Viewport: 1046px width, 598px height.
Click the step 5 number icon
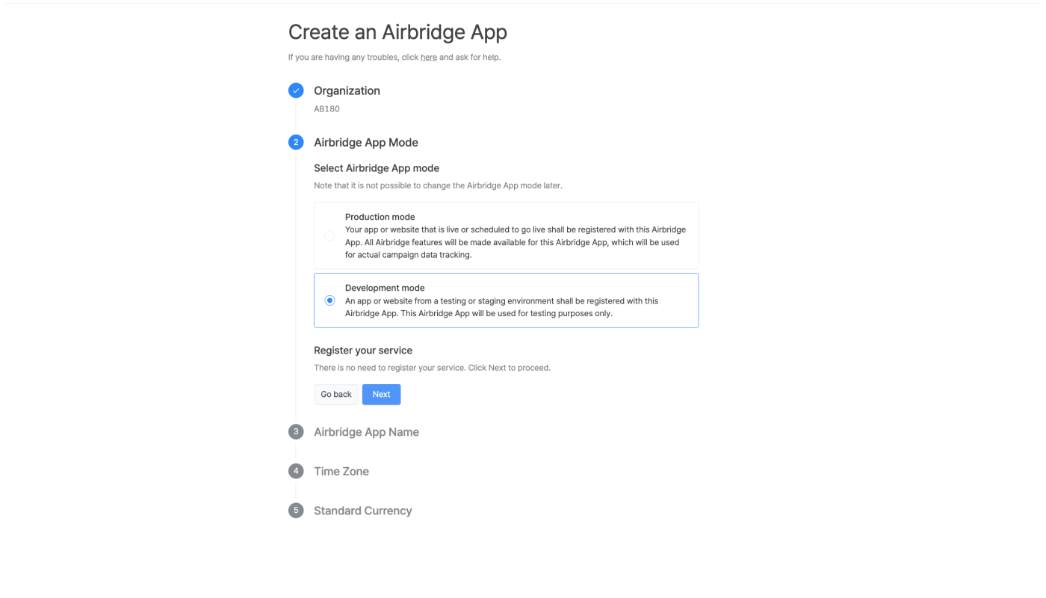pyautogui.click(x=296, y=511)
